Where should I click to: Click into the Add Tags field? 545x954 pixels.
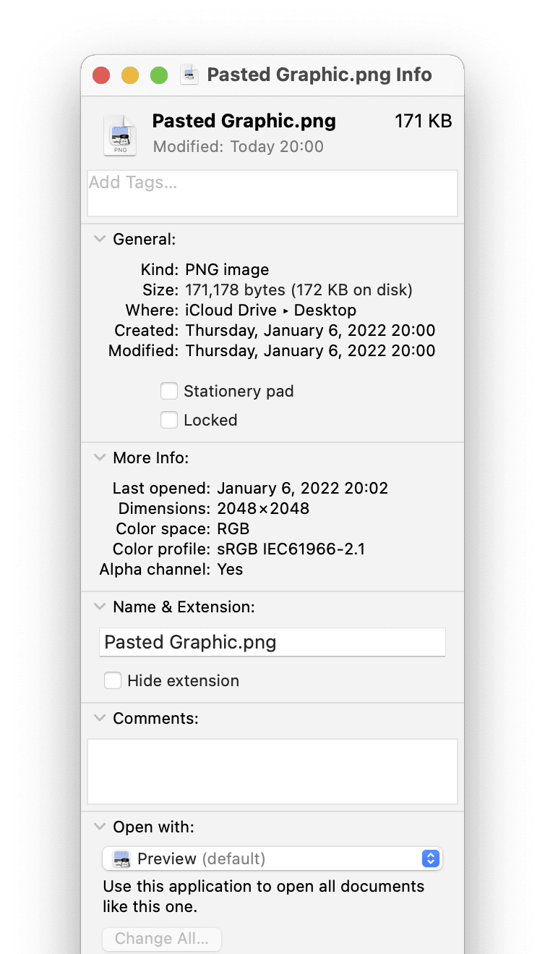[x=272, y=193]
